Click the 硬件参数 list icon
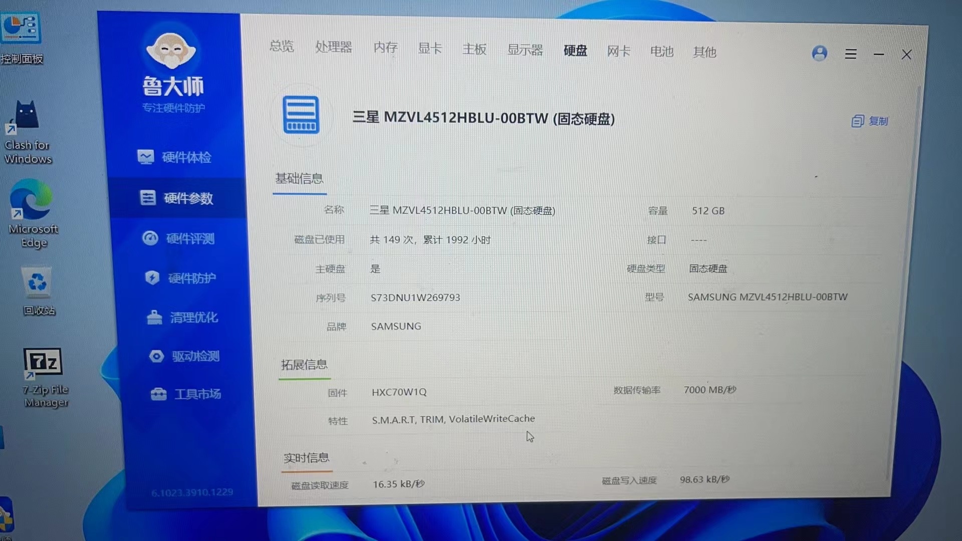 pyautogui.click(x=147, y=198)
